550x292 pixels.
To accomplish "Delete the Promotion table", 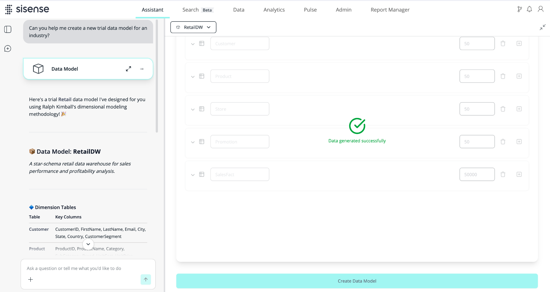I will pyautogui.click(x=503, y=142).
